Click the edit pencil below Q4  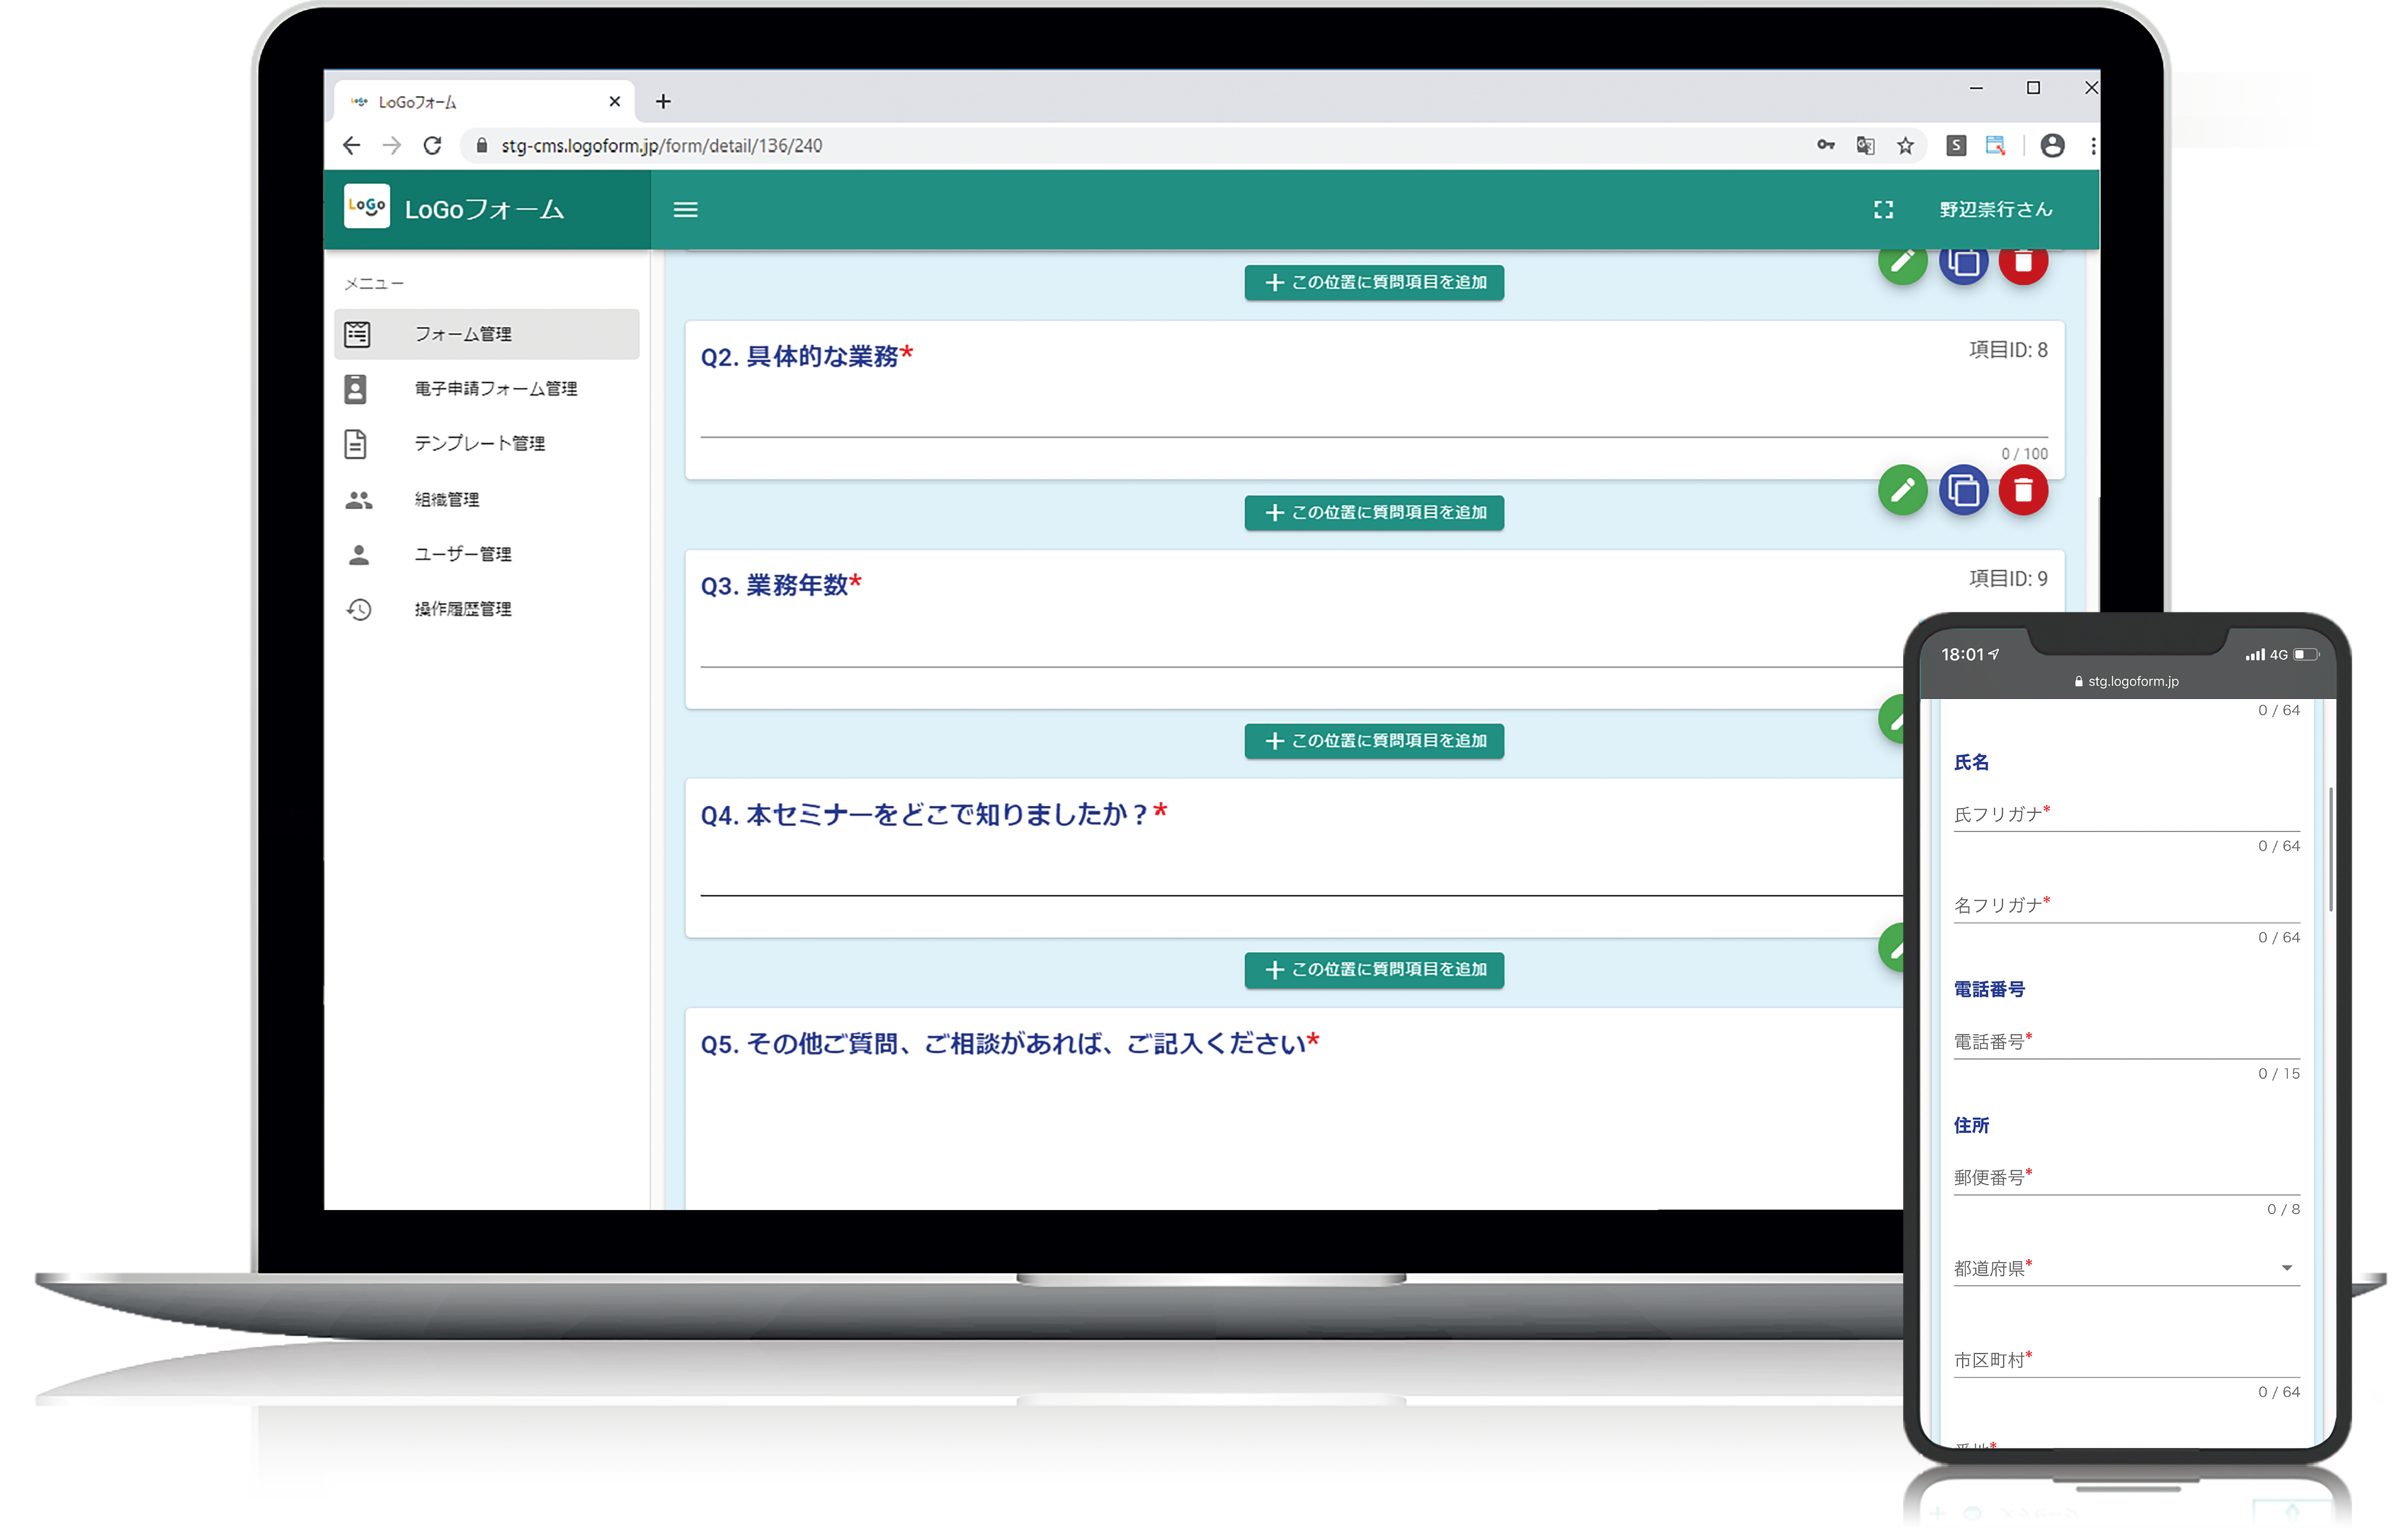click(x=1891, y=947)
